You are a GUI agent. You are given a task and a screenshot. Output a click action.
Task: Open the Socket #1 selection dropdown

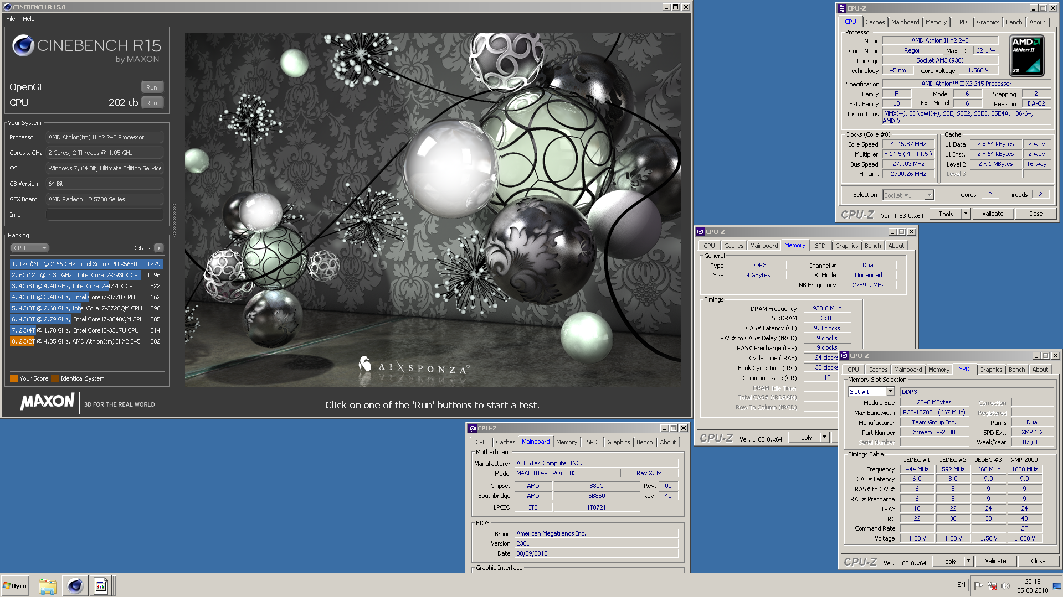click(929, 195)
